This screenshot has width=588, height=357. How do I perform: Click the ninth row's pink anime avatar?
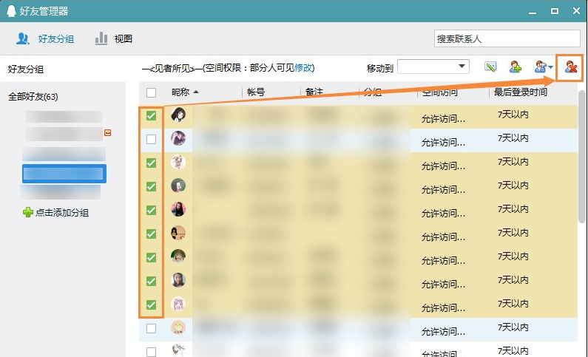point(178,304)
